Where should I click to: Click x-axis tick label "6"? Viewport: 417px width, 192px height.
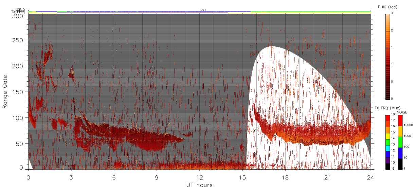(114, 177)
